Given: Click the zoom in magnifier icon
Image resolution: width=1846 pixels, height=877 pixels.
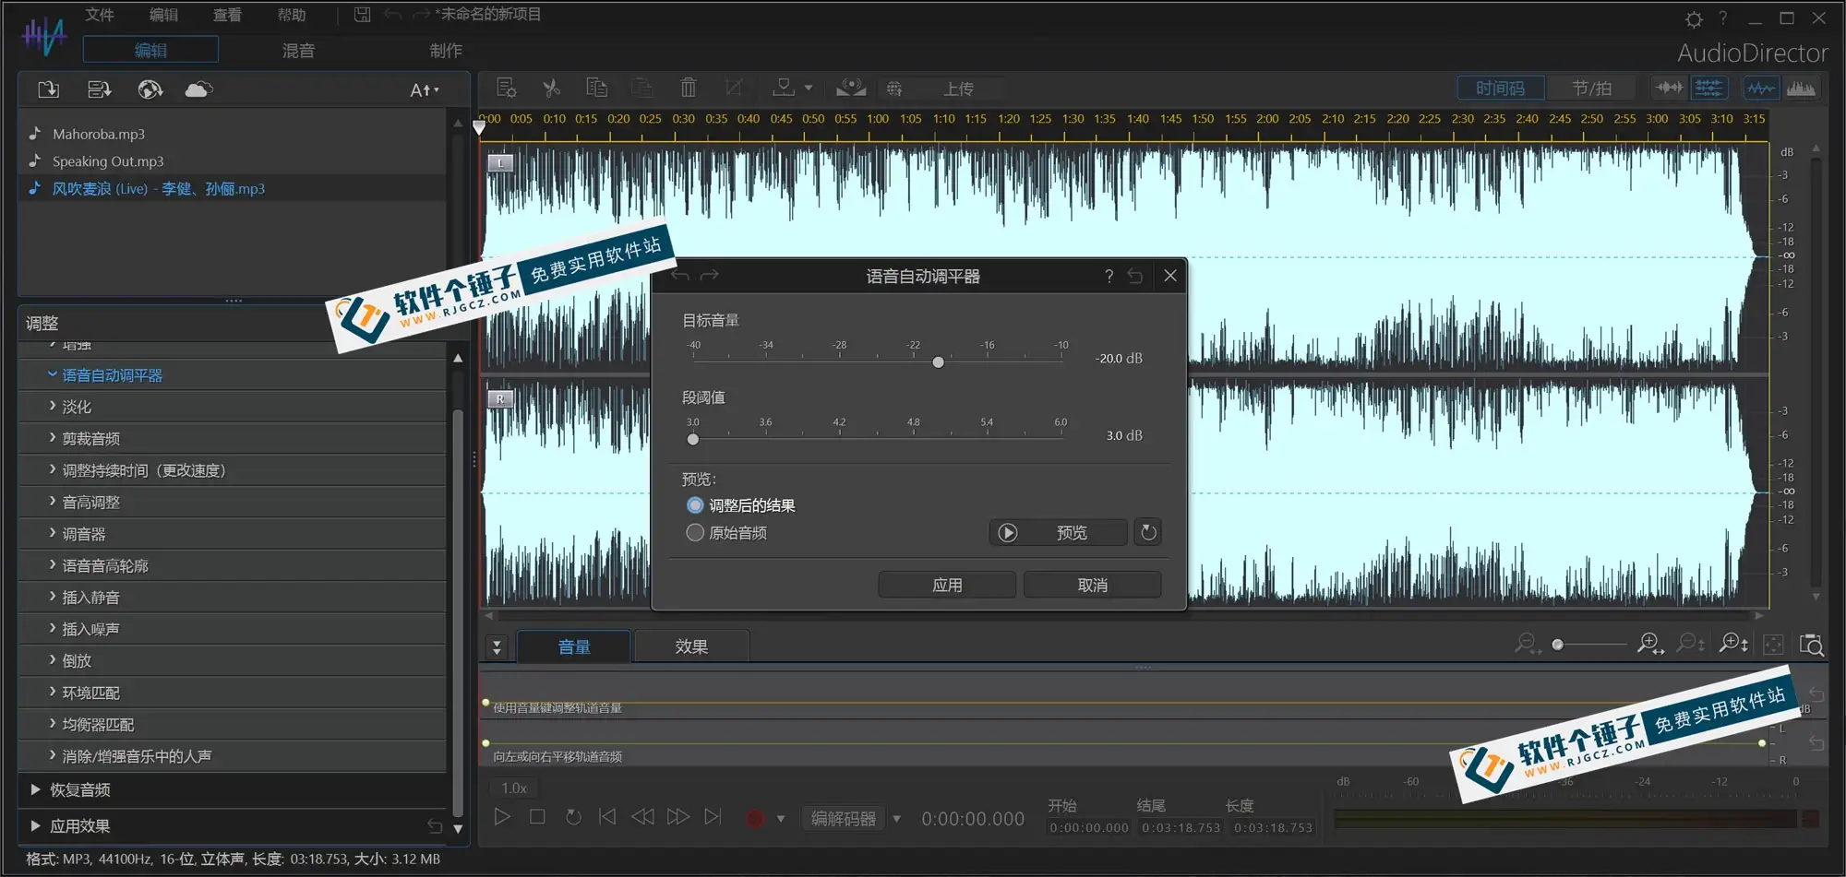Looking at the screenshot, I should pos(1649,644).
